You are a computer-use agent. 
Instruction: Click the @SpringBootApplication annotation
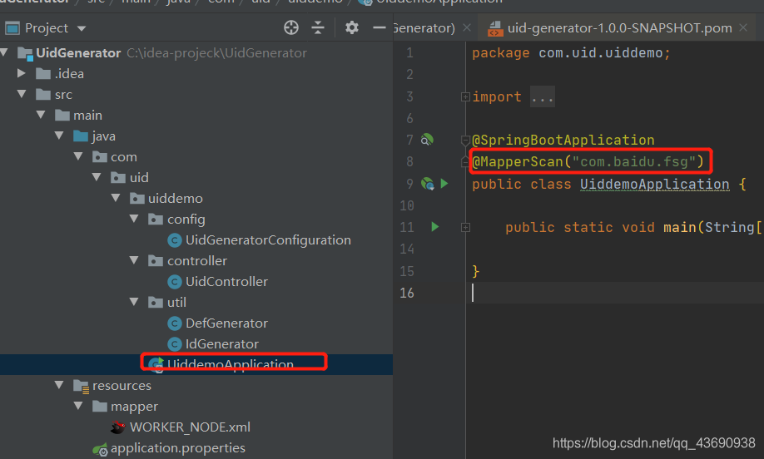click(x=563, y=141)
